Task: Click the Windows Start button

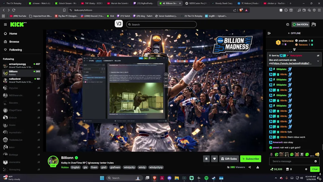Action: point(102,178)
